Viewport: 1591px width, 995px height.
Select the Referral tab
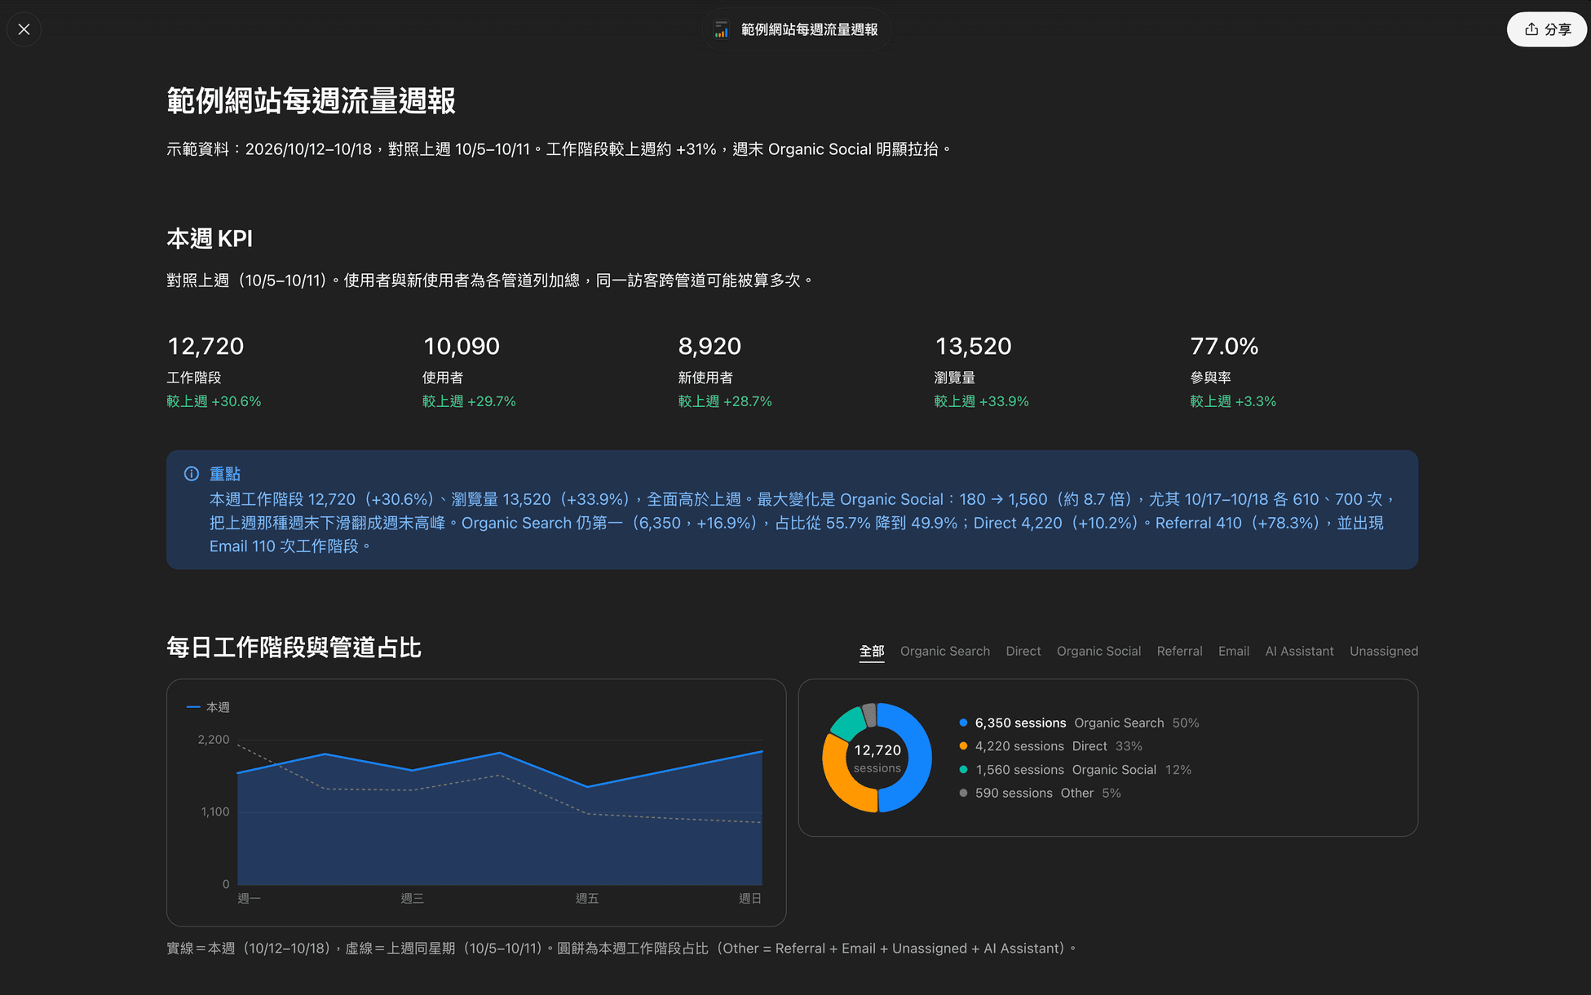1179,651
